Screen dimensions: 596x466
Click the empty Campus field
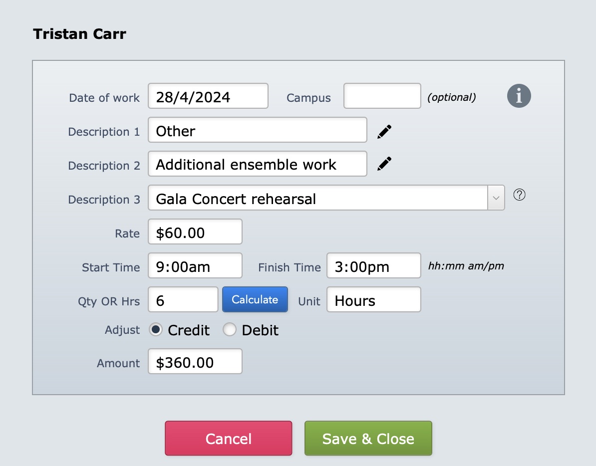[x=382, y=96]
